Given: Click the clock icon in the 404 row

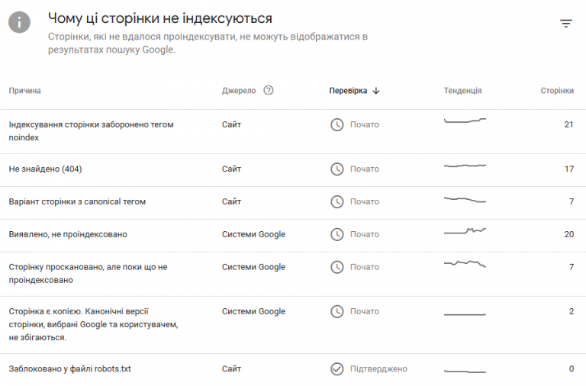Looking at the screenshot, I should pyautogui.click(x=336, y=169).
